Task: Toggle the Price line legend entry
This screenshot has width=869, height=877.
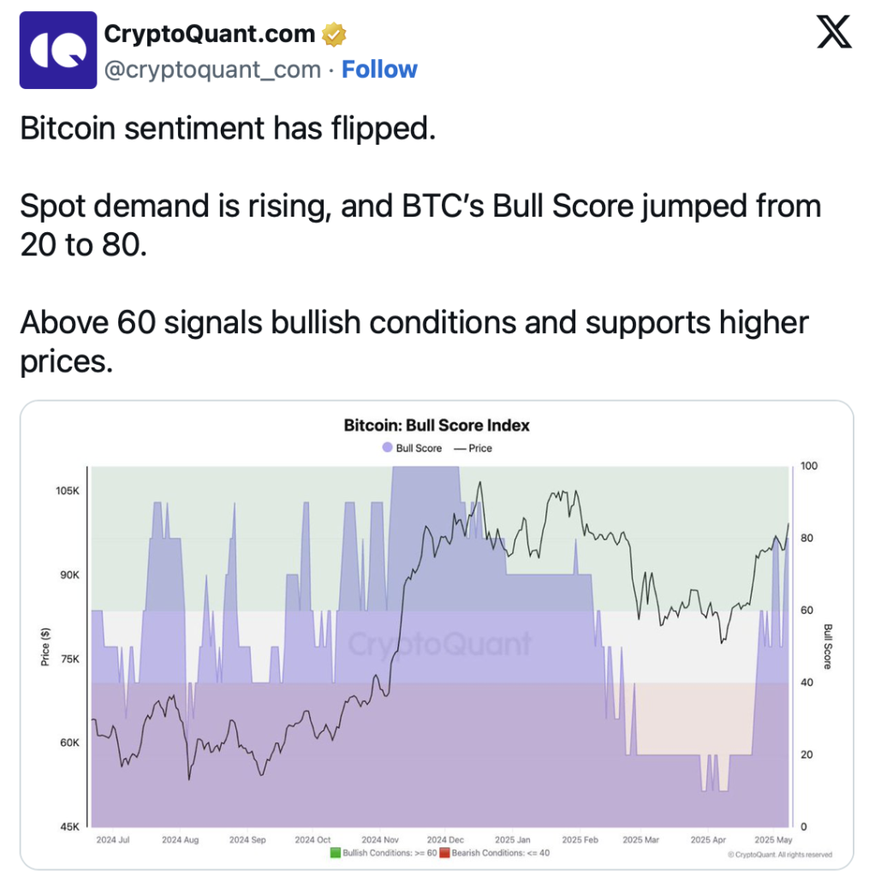Action: 473,448
